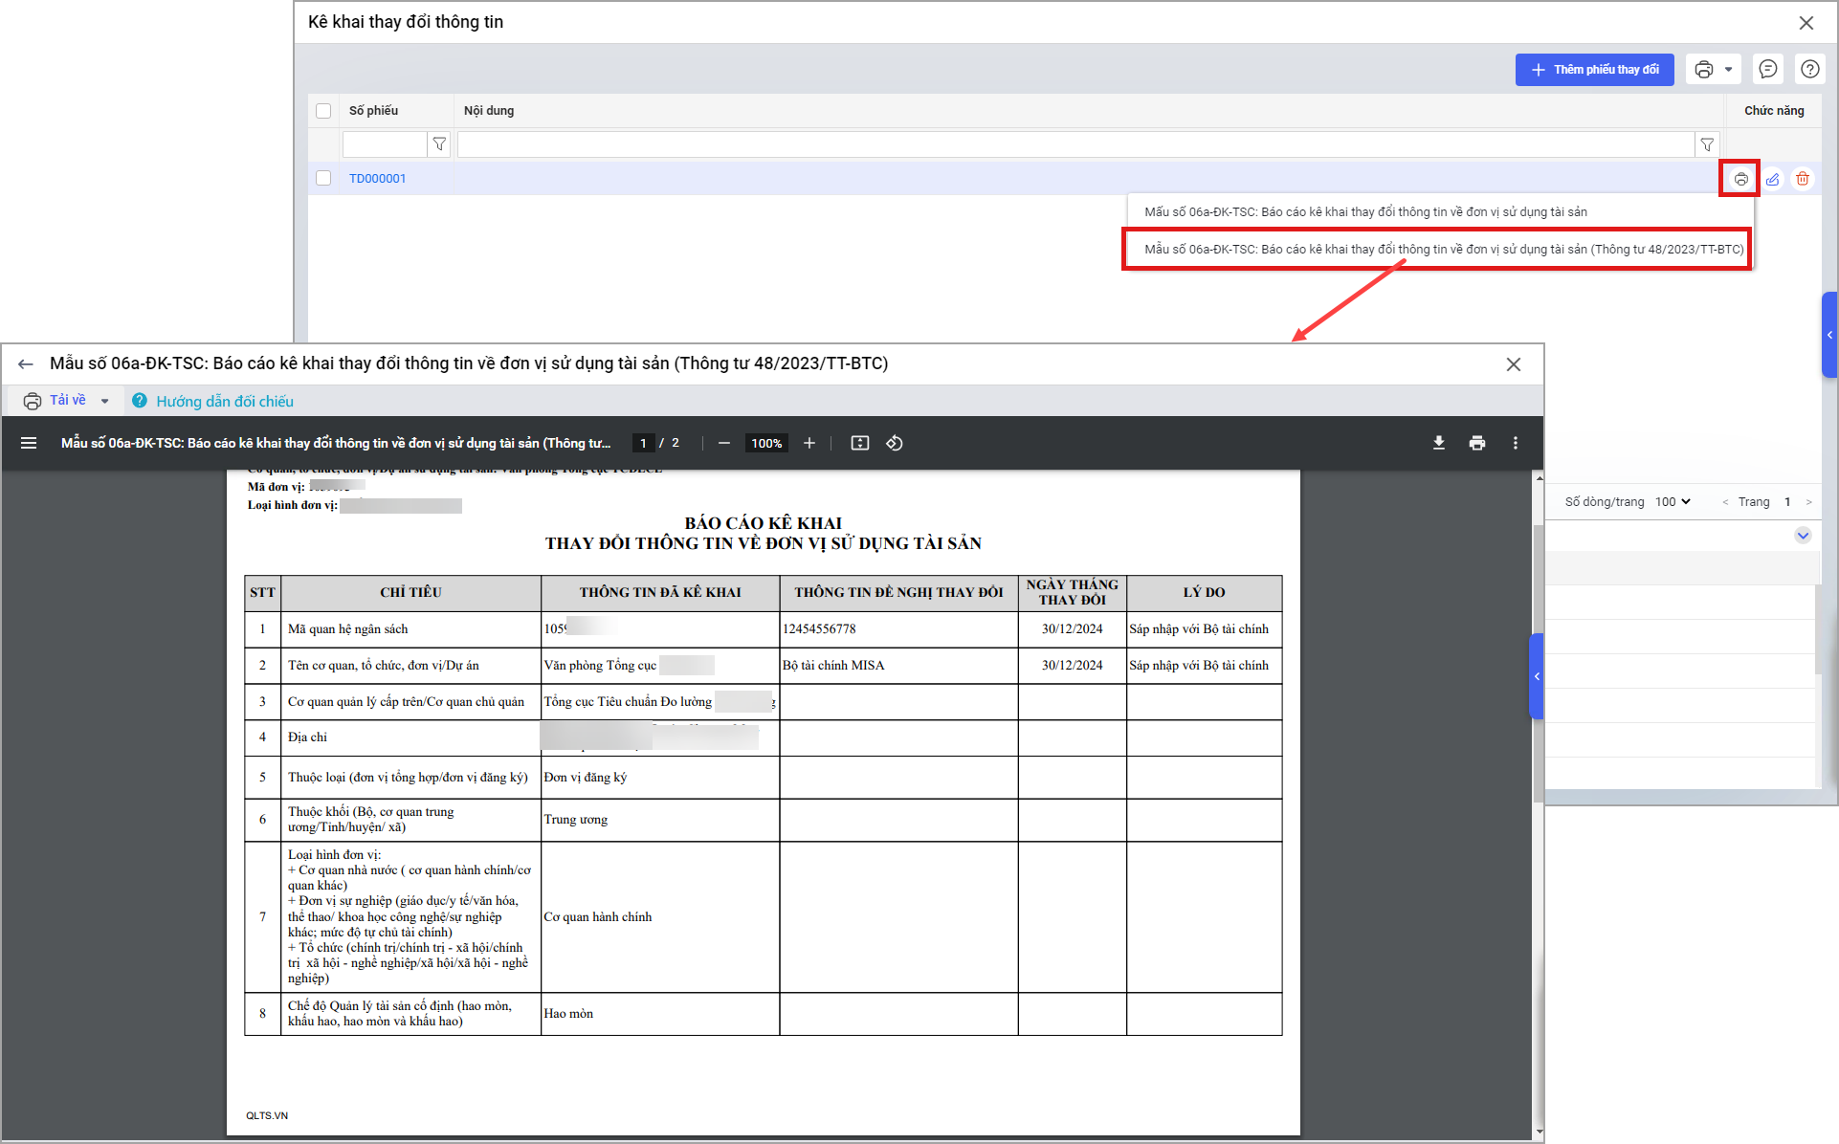Select first Mẫu số 06a-ĐK-TSC menu entry
Screen dimensions: 1839x1144
click(1365, 212)
